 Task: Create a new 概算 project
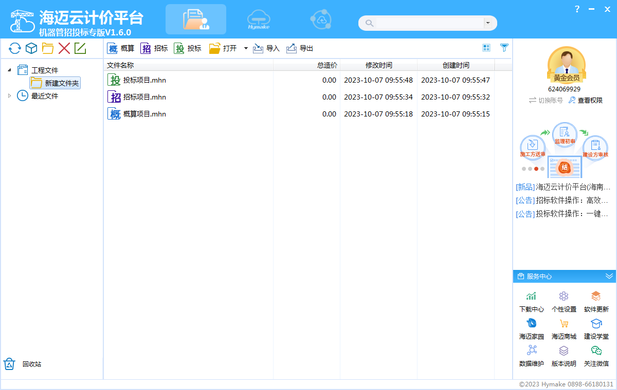coord(121,48)
